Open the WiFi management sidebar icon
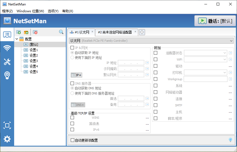Screen dimensions: 237x152 point(7,48)
